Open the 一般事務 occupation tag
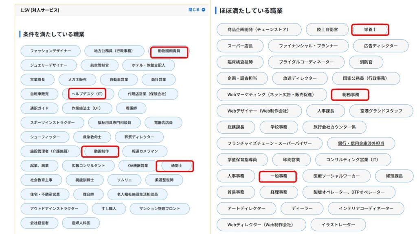The width and height of the screenshot is (417, 234). (279, 176)
